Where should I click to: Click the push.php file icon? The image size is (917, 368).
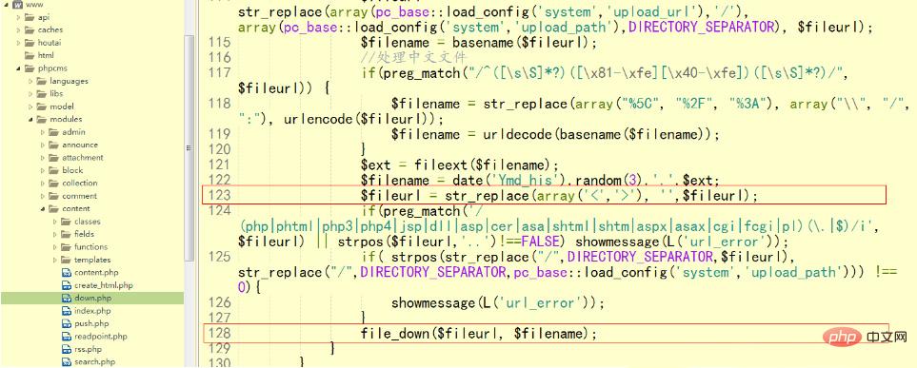(66, 323)
